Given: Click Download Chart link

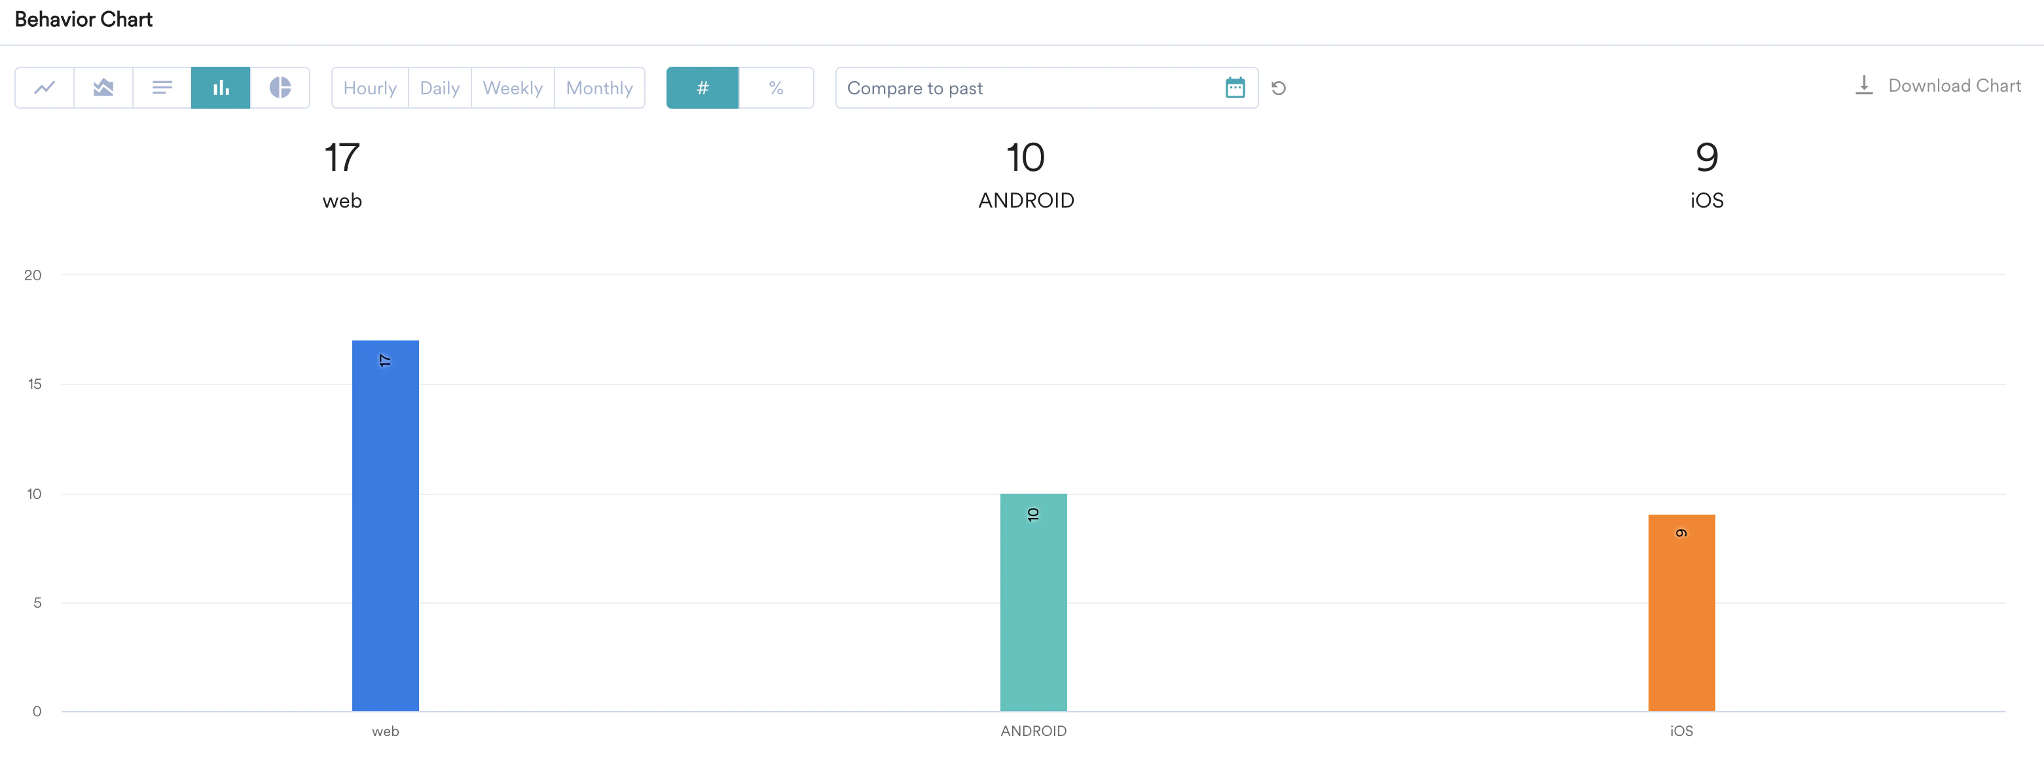Looking at the screenshot, I should tap(1954, 86).
